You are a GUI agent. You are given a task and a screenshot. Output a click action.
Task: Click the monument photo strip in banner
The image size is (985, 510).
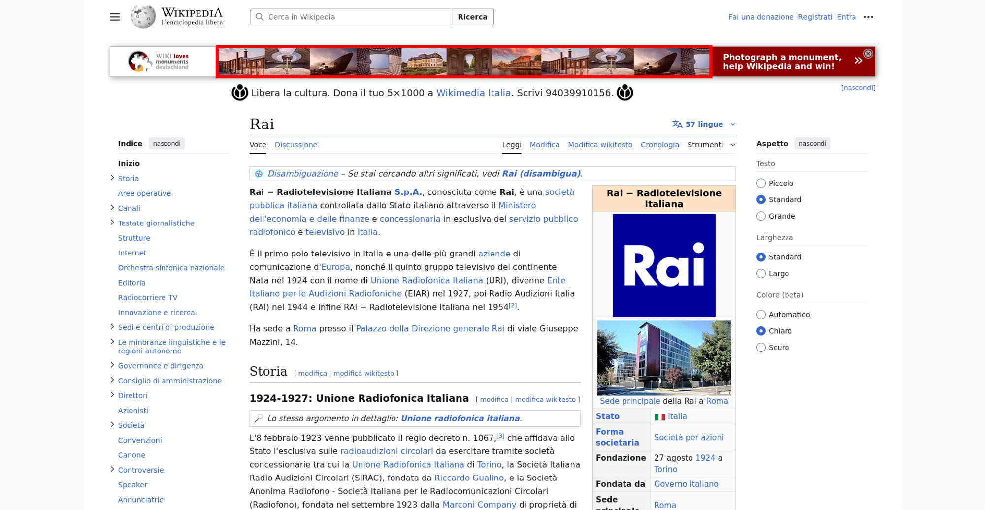coord(464,62)
